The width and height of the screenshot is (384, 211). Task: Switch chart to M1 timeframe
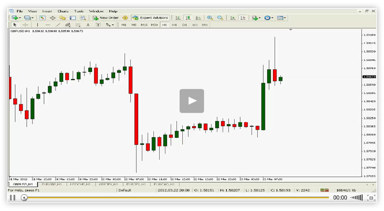[124, 25]
